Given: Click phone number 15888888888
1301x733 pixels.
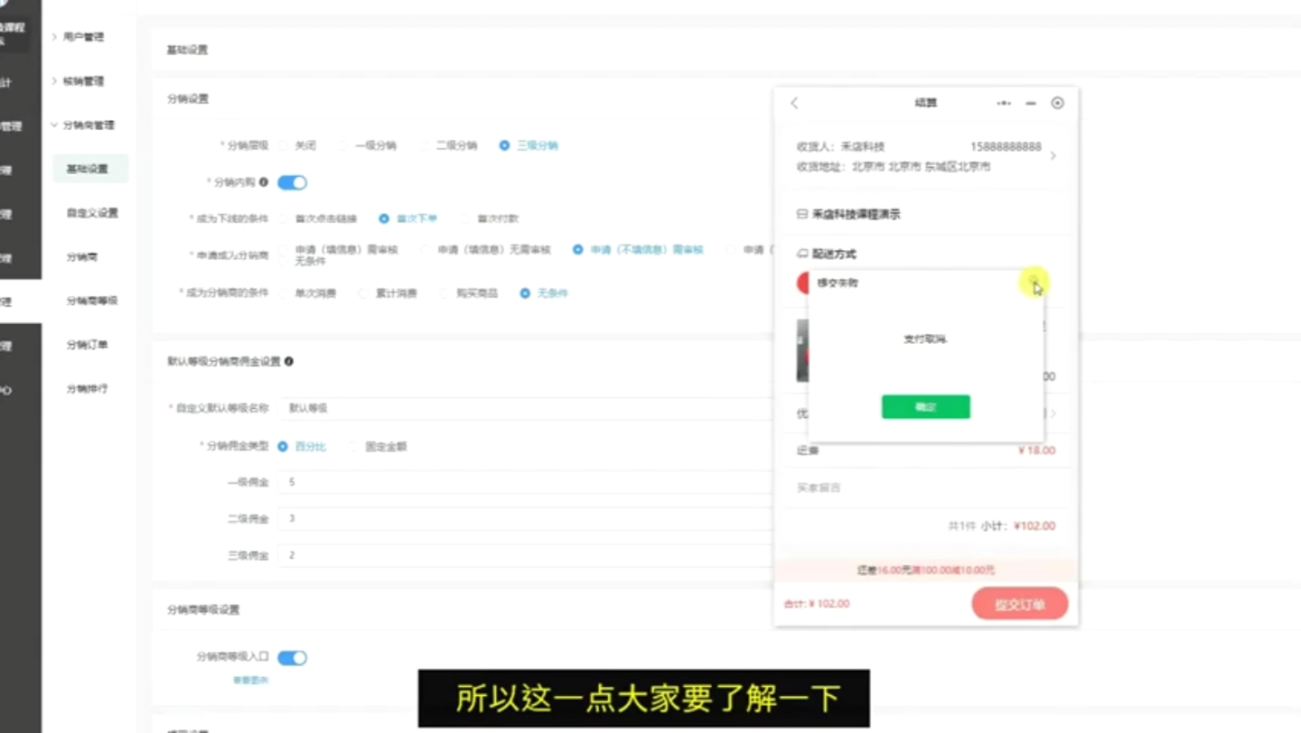Looking at the screenshot, I should (x=1006, y=146).
